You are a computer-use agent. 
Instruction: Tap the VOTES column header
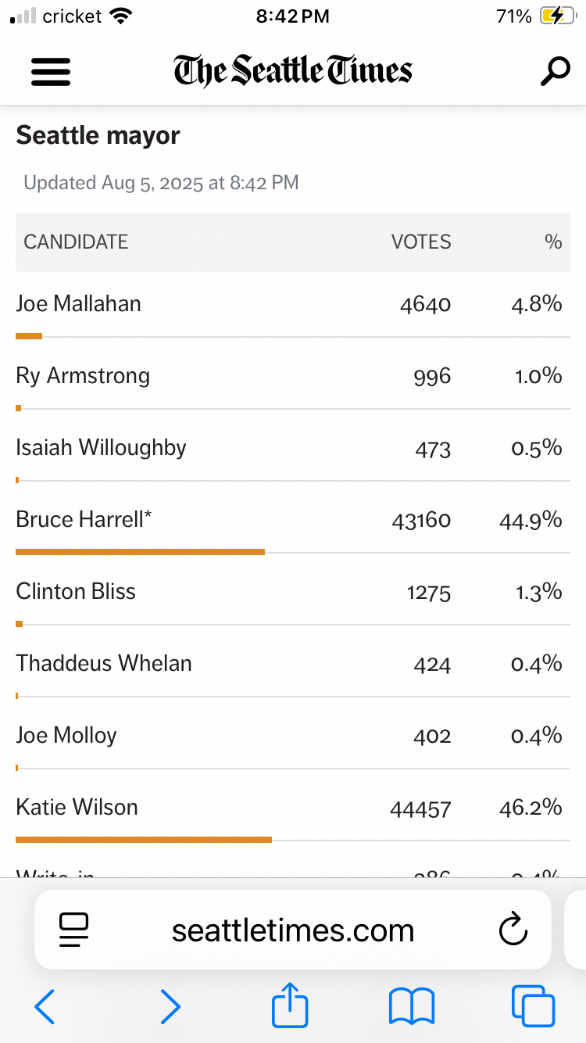pos(421,242)
